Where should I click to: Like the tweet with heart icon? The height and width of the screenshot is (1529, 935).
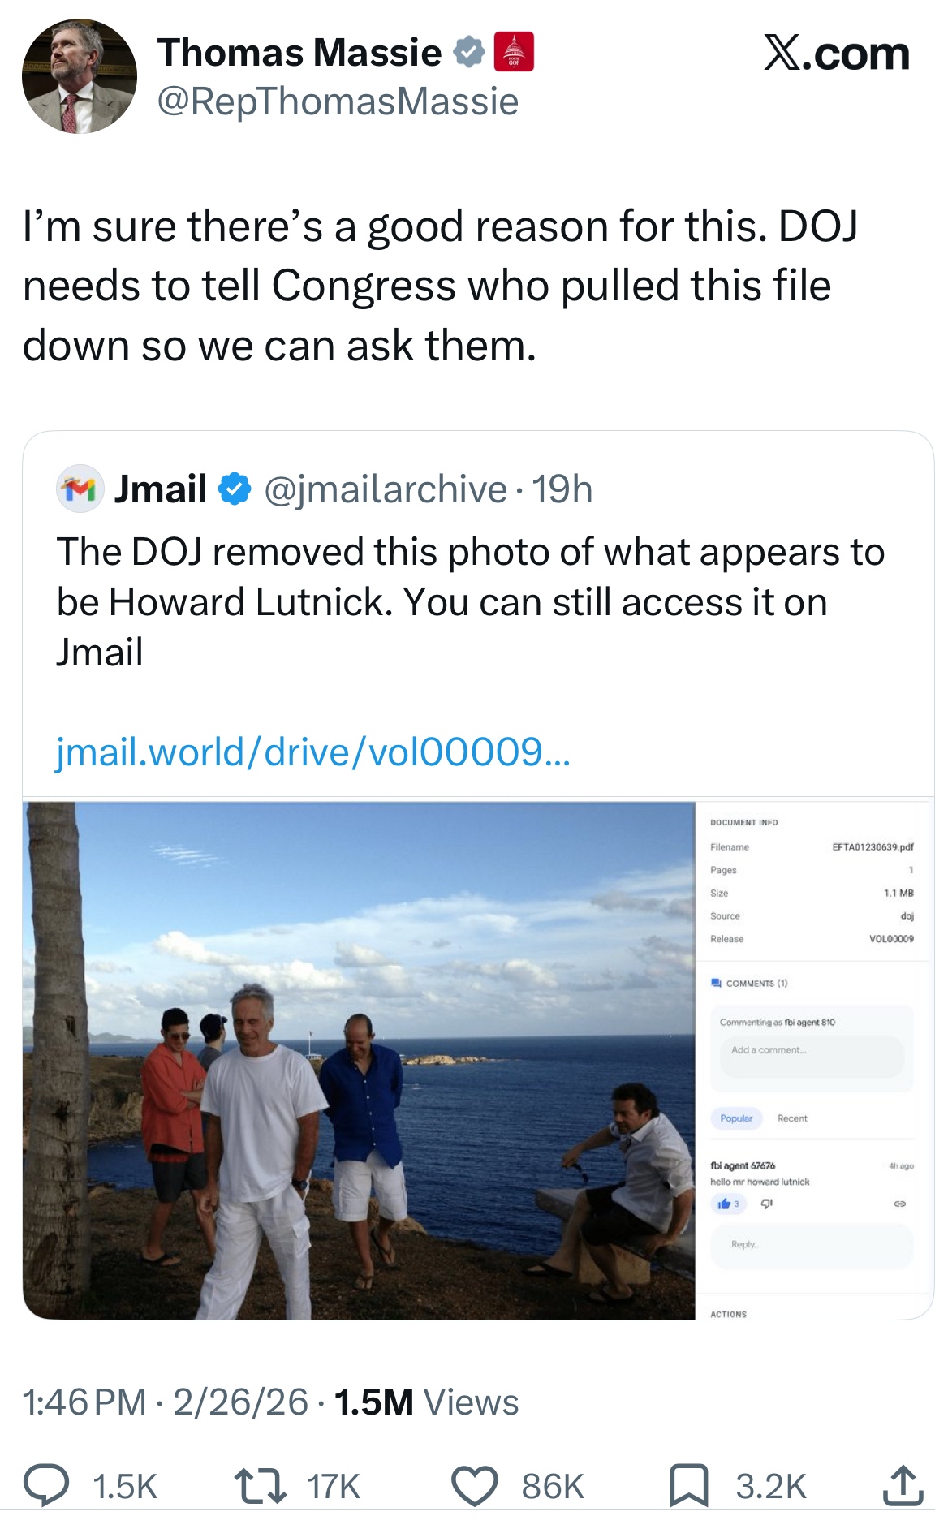(x=474, y=1486)
